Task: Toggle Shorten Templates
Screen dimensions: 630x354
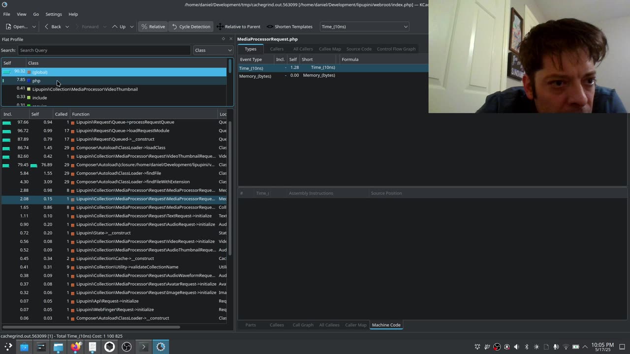Action: [289, 27]
